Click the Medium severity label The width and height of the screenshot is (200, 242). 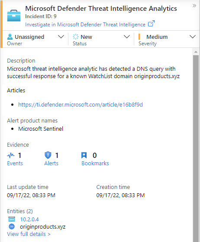(x=157, y=37)
